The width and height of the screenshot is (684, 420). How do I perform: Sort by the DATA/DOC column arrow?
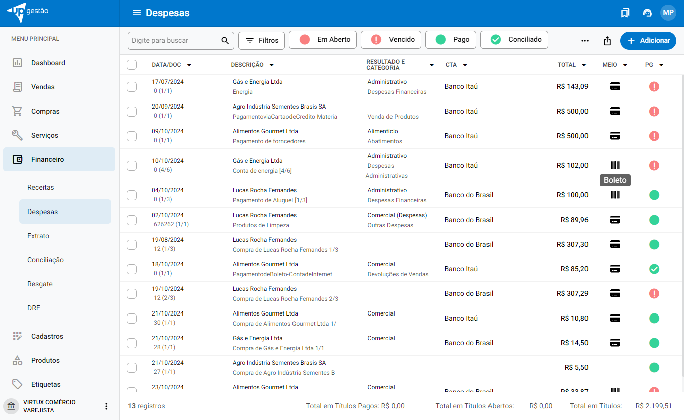pyautogui.click(x=189, y=65)
